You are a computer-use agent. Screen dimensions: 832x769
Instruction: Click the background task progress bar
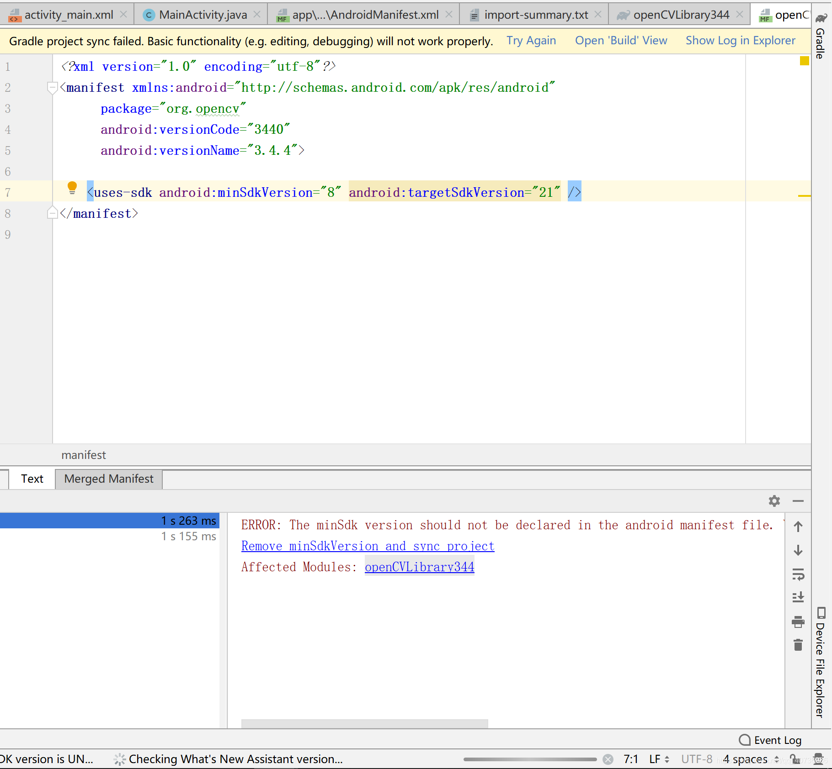pyautogui.click(x=530, y=759)
